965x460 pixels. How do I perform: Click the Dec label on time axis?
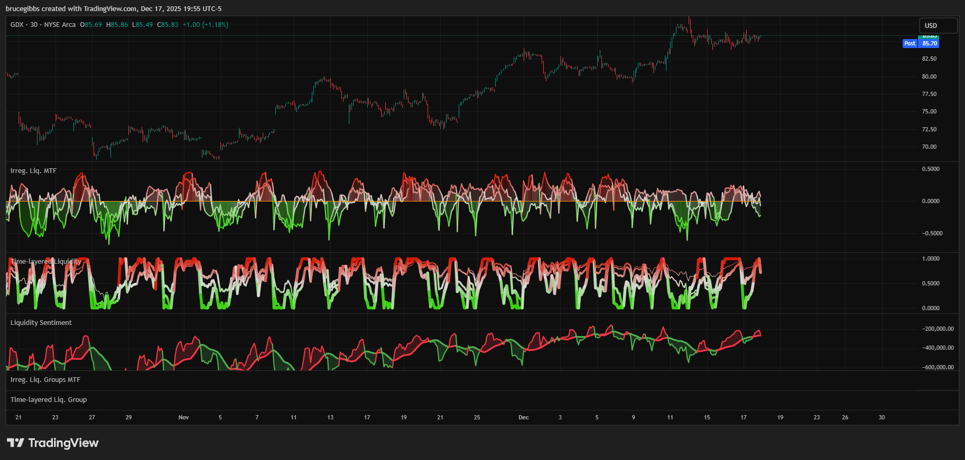coord(523,417)
